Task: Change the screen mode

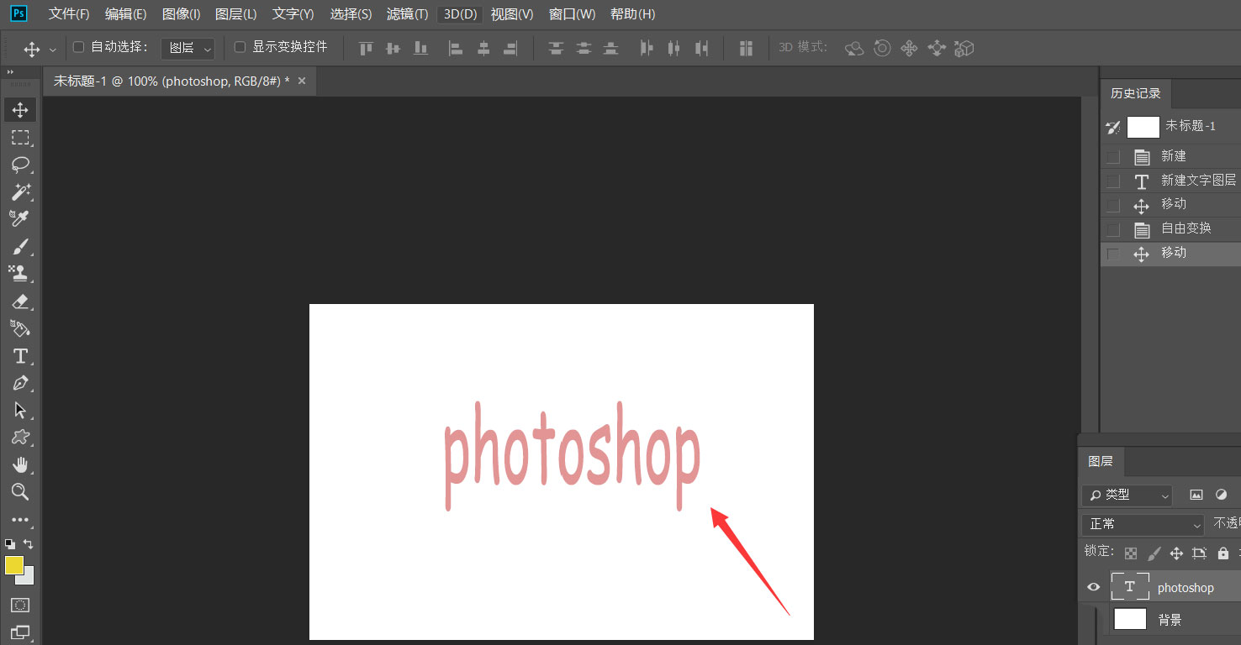Action: pos(20,632)
